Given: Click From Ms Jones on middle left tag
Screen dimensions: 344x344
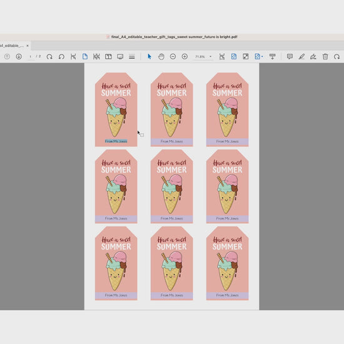Looking at the screenshot, I should (116, 218).
